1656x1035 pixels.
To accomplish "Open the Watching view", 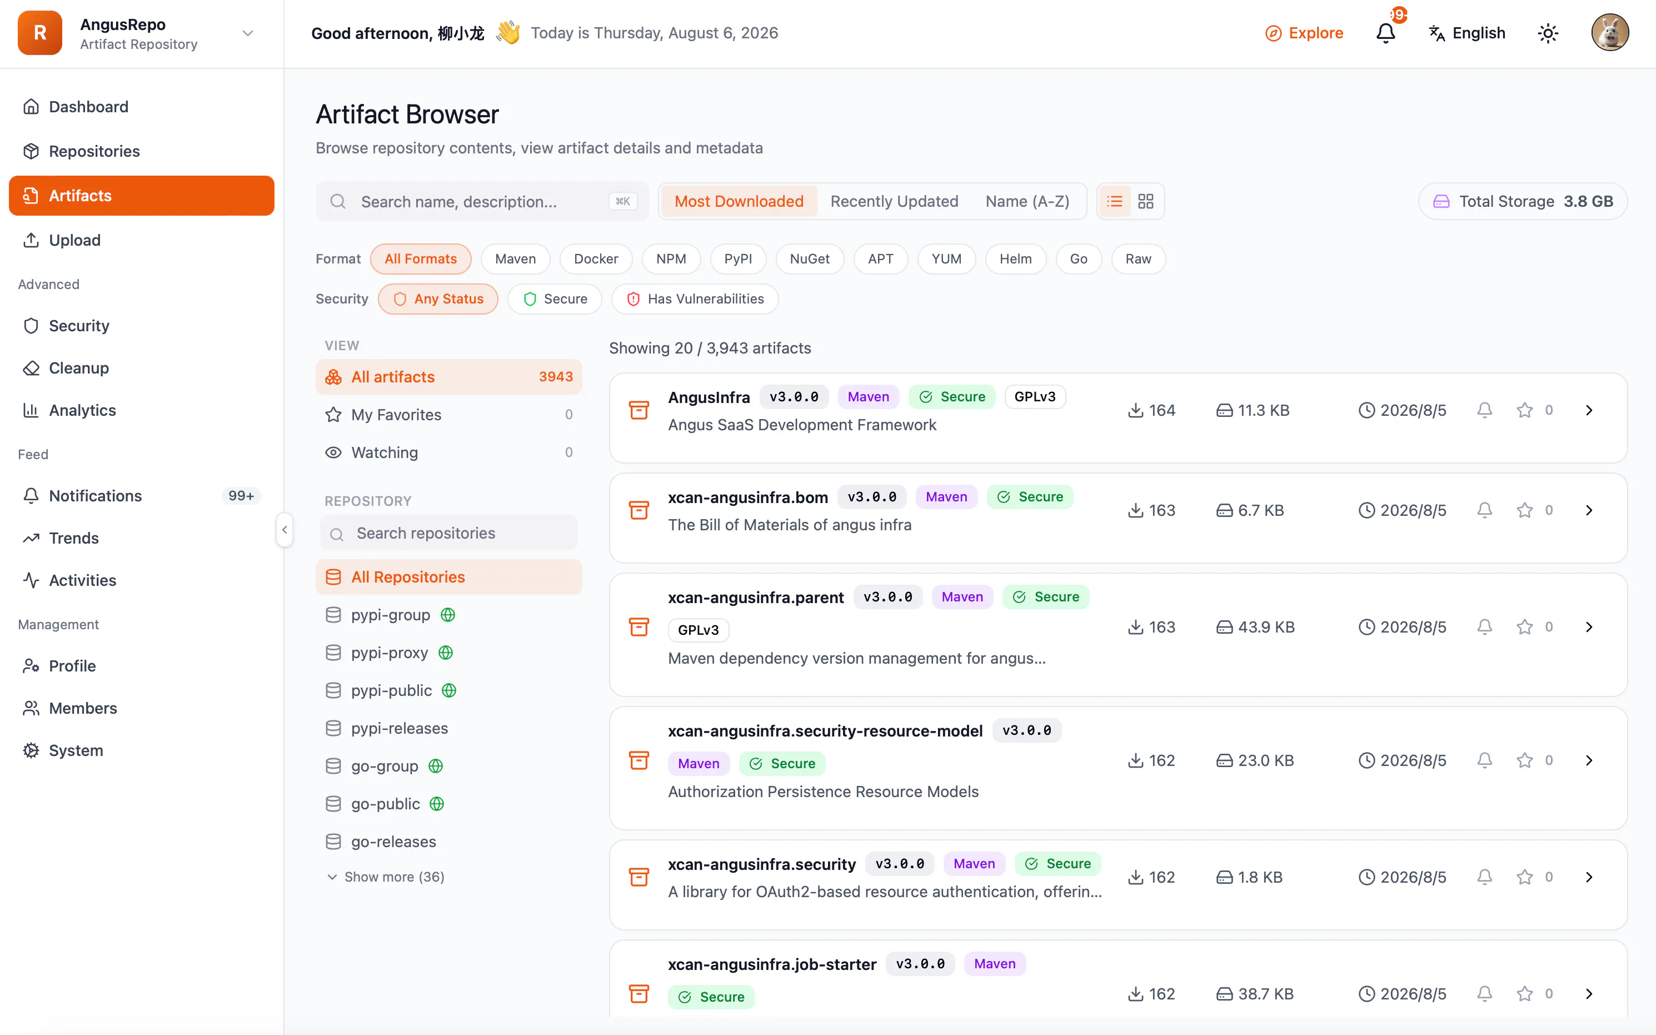I will pos(448,452).
